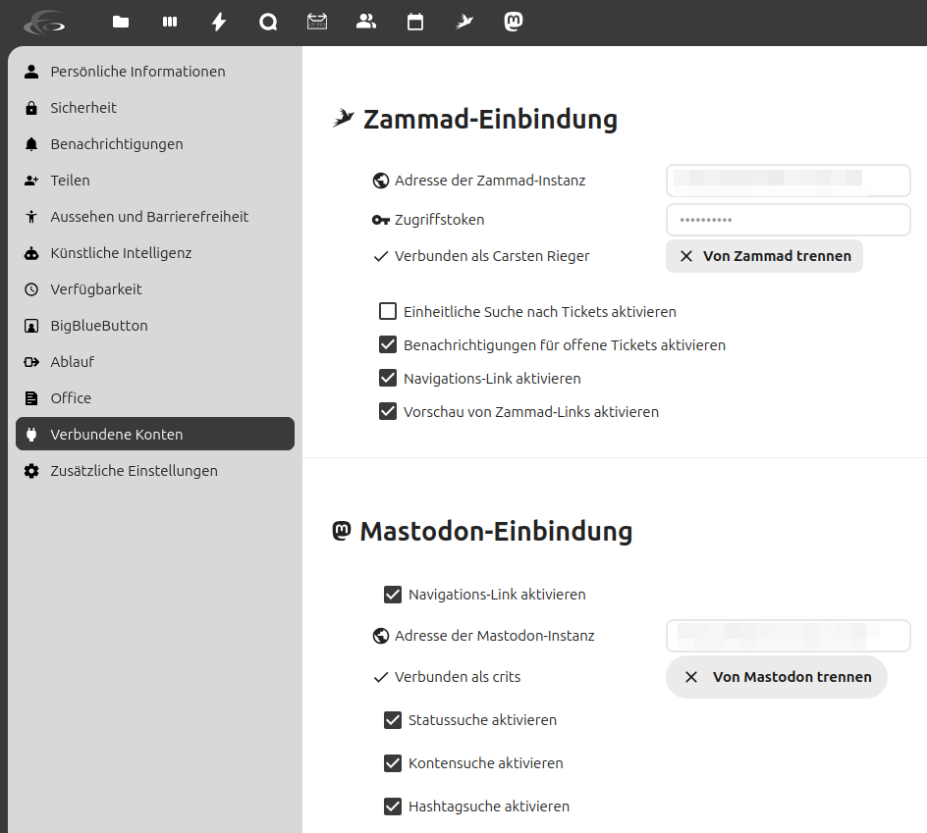Click the clock icon beside Verfügbarkeit
This screenshot has height=833, width=927.
coord(31,289)
